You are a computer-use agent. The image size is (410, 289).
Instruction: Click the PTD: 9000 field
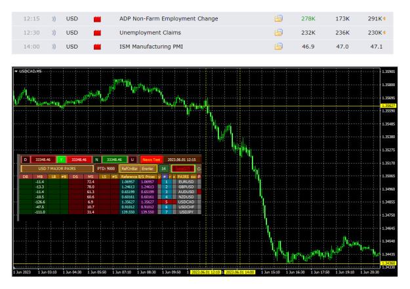pos(106,169)
